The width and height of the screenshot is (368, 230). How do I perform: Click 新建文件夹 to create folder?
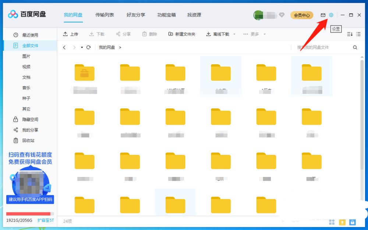point(182,34)
